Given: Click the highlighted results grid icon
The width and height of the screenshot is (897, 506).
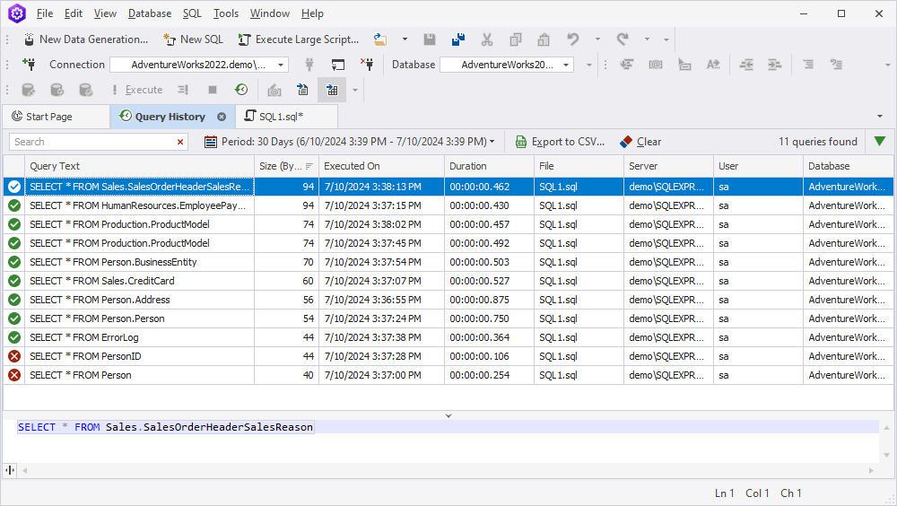Looking at the screenshot, I should pyautogui.click(x=332, y=90).
